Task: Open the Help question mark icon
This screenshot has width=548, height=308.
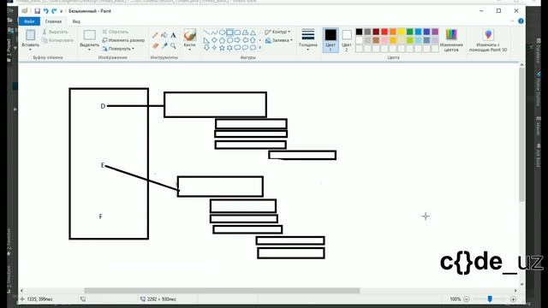Action: tap(521, 21)
